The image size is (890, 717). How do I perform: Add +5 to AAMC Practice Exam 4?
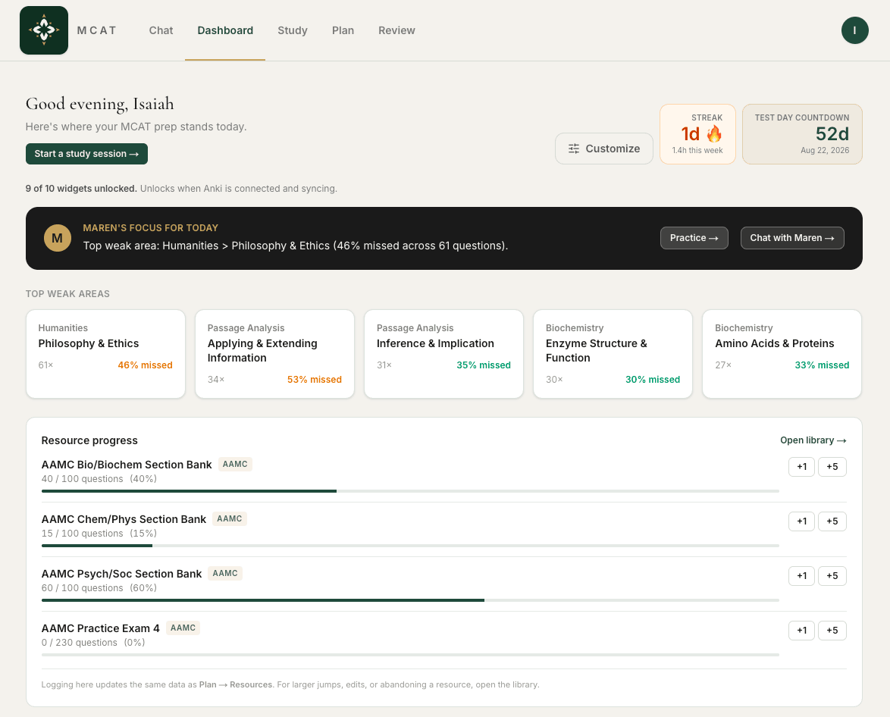coord(832,630)
